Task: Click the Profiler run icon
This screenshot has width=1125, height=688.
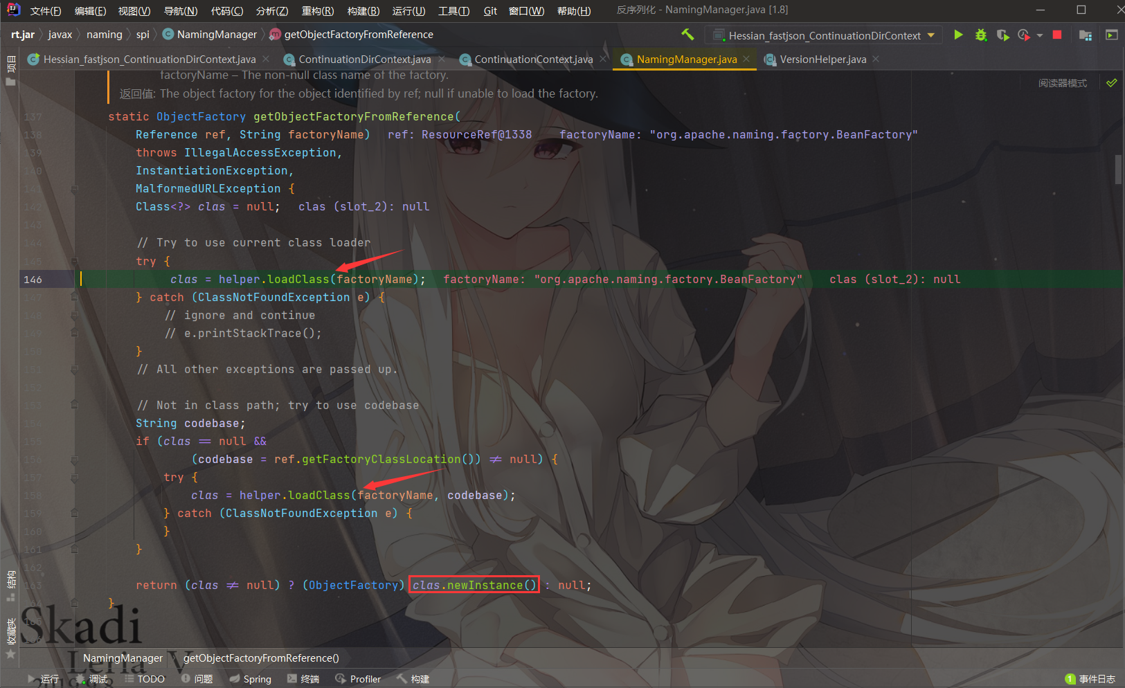Action: (x=1024, y=35)
